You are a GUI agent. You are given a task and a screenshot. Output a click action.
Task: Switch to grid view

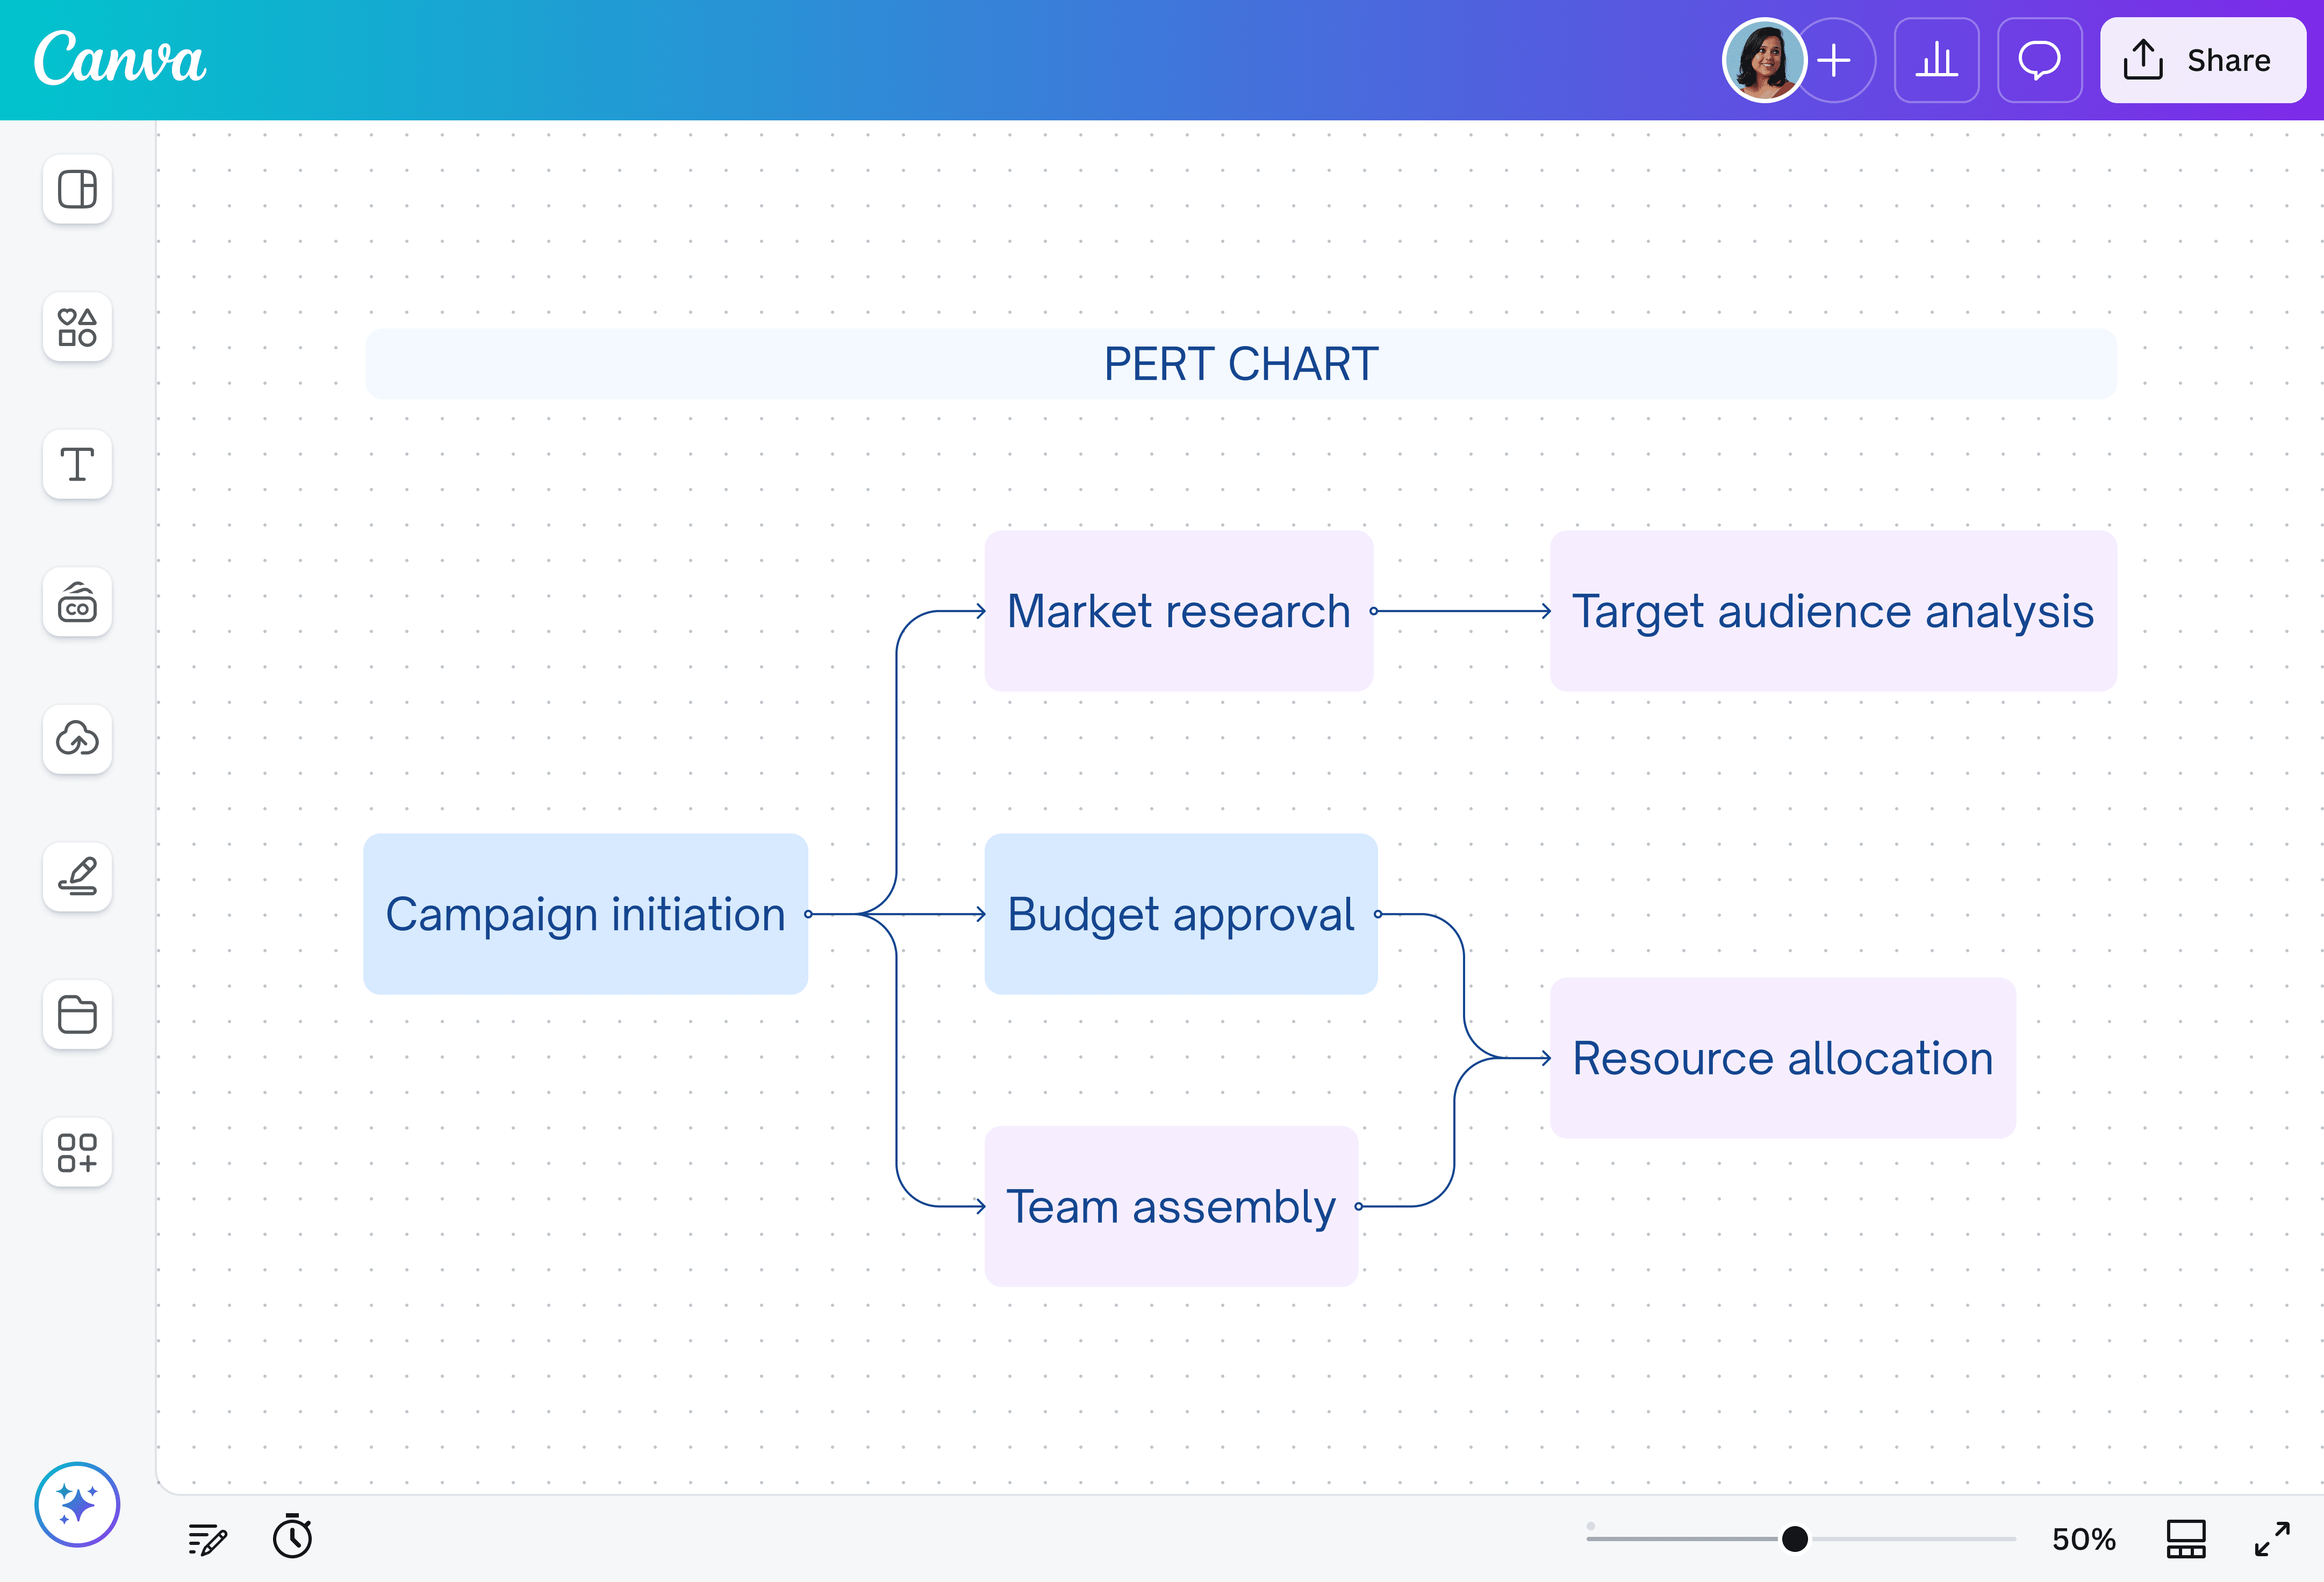coord(2185,1538)
